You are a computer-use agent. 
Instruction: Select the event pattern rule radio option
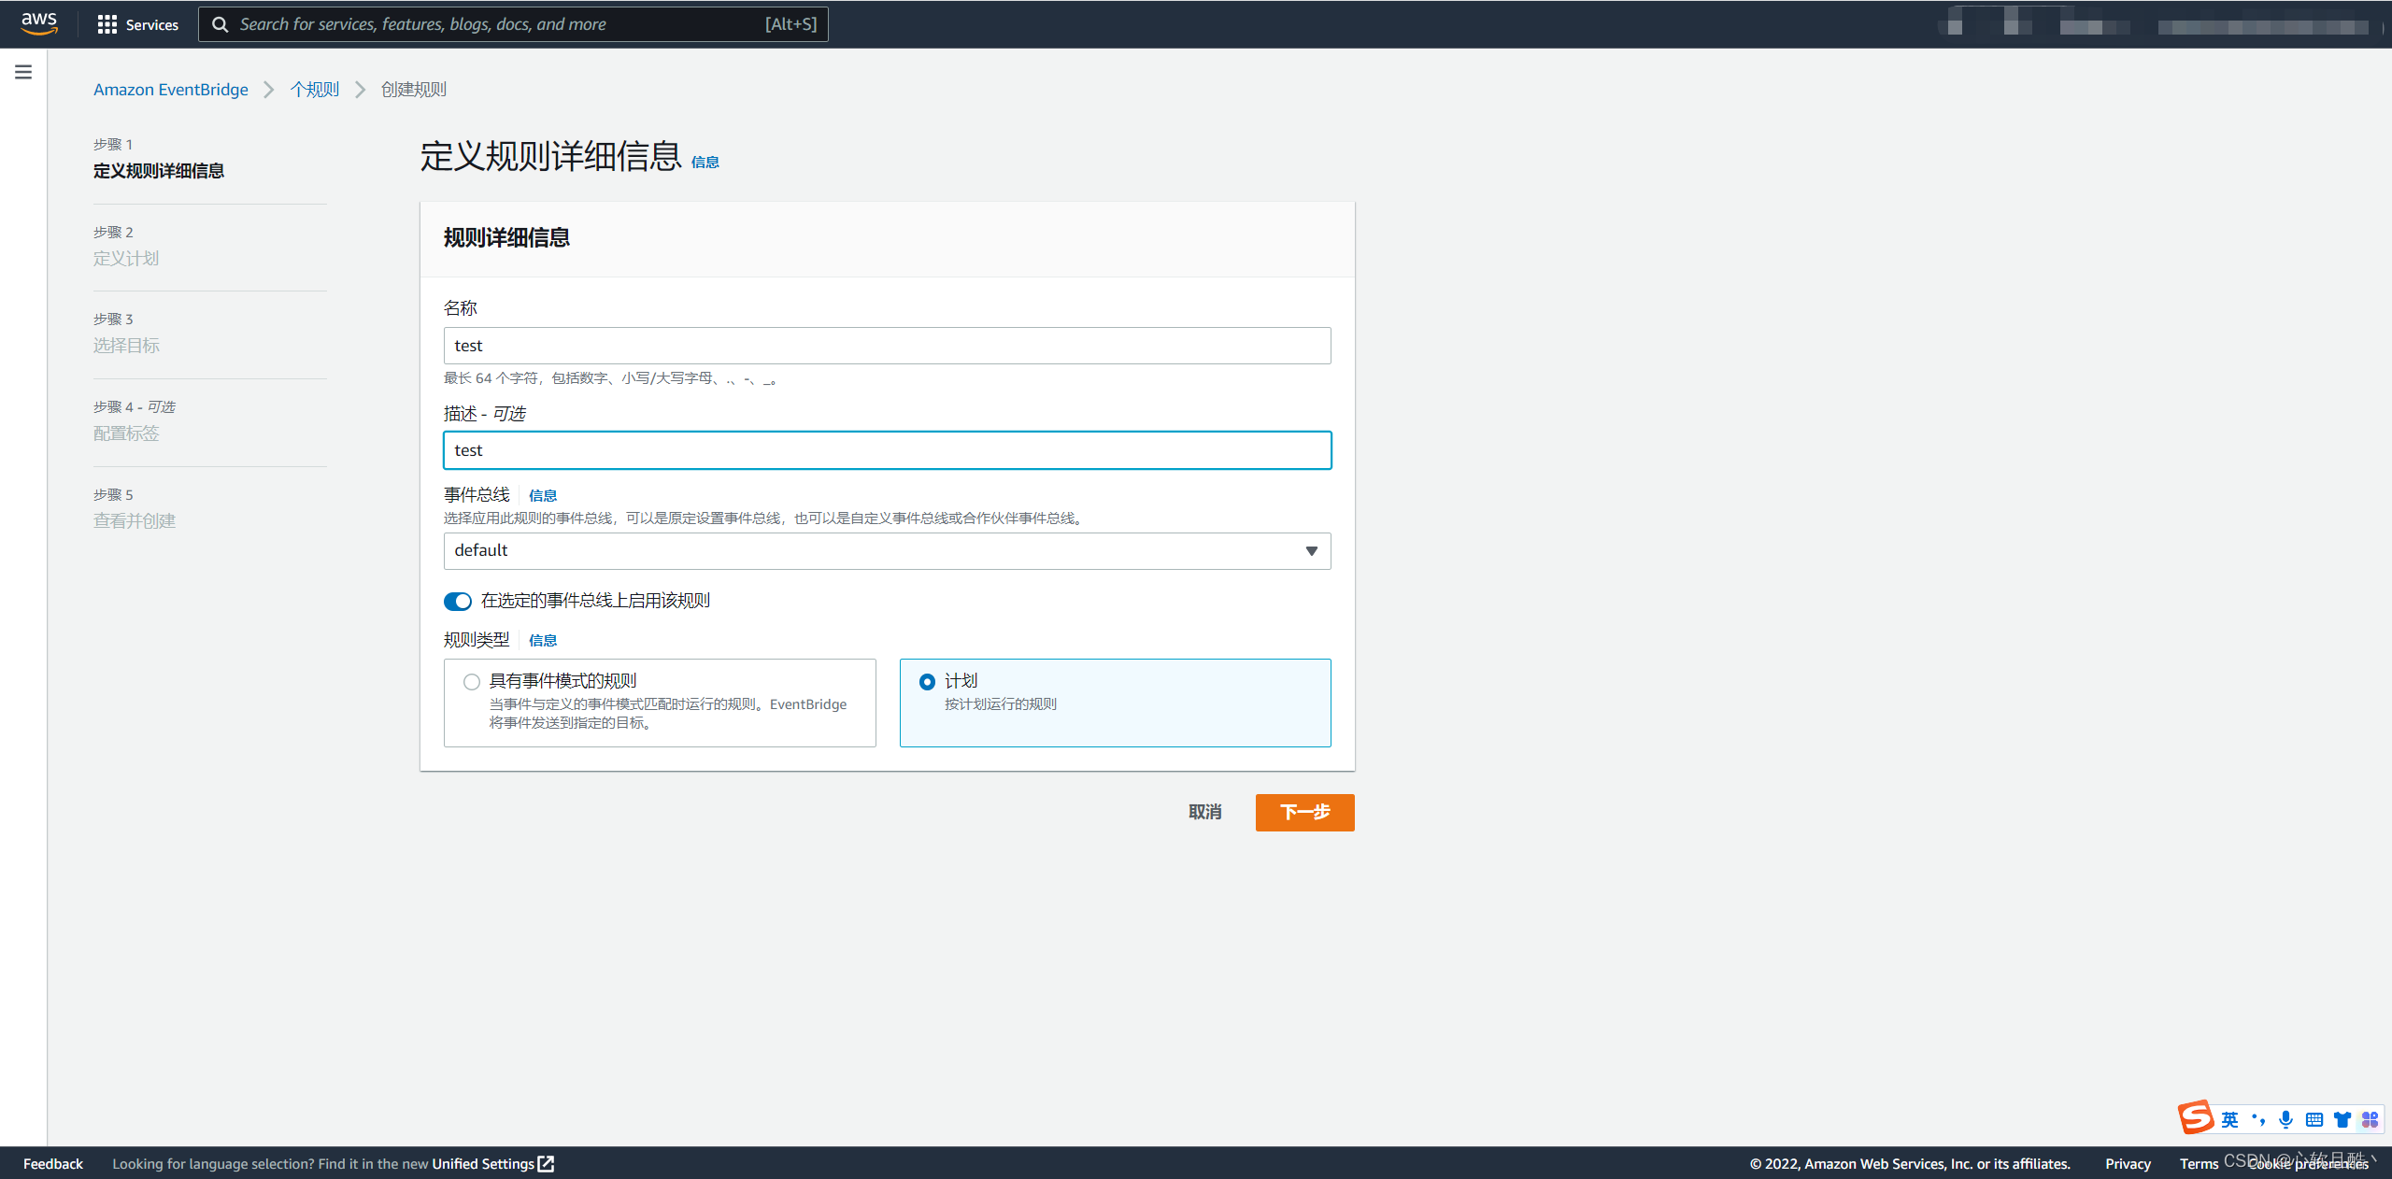tap(472, 682)
